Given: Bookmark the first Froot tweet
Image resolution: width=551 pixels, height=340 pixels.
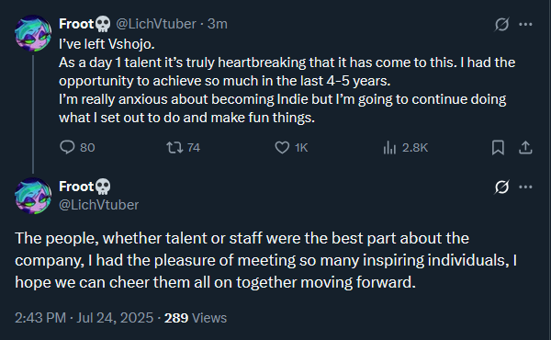Looking at the screenshot, I should [x=498, y=147].
